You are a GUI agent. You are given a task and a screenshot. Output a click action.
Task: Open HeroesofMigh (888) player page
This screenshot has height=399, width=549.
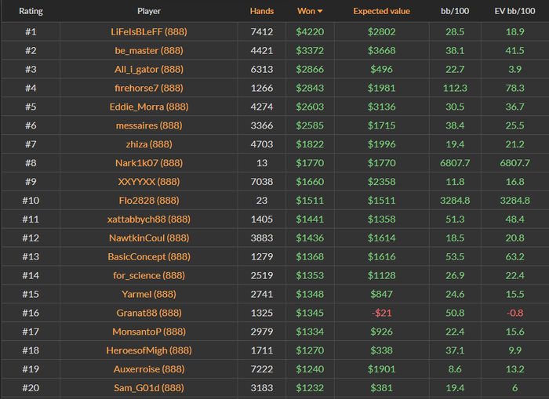(x=148, y=350)
